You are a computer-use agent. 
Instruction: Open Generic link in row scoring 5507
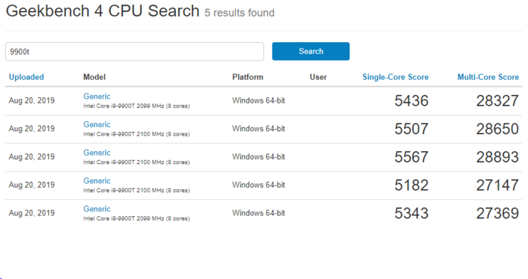[x=97, y=125]
